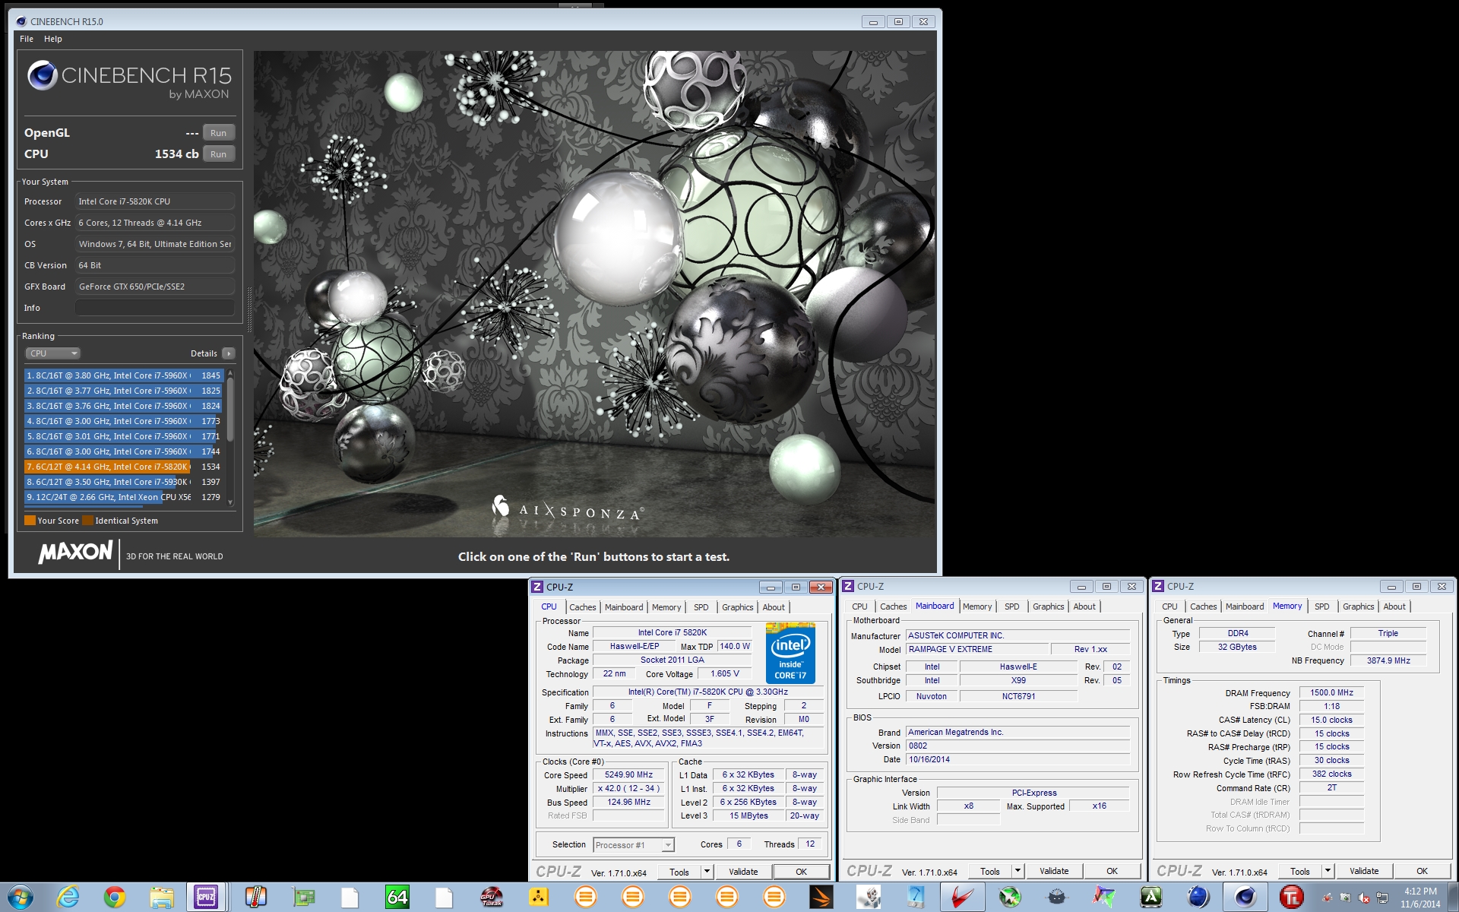
Task: Select ranking row 9 Intel Xeon 1279
Action: [x=123, y=497]
